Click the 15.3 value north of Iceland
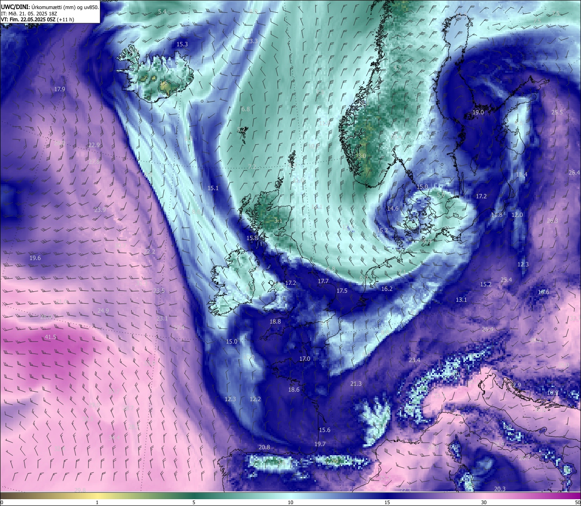Viewport: 581px width, 506px height. [182, 44]
